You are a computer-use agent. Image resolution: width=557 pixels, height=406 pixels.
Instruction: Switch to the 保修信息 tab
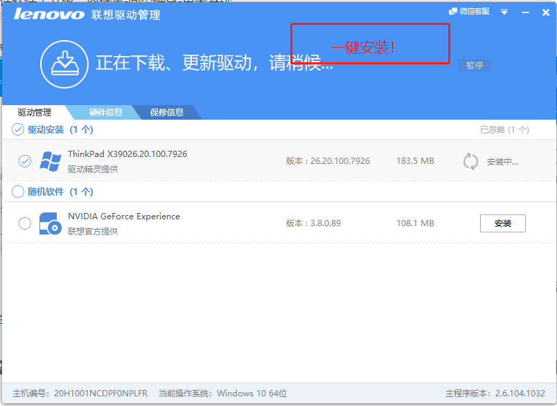[167, 113]
